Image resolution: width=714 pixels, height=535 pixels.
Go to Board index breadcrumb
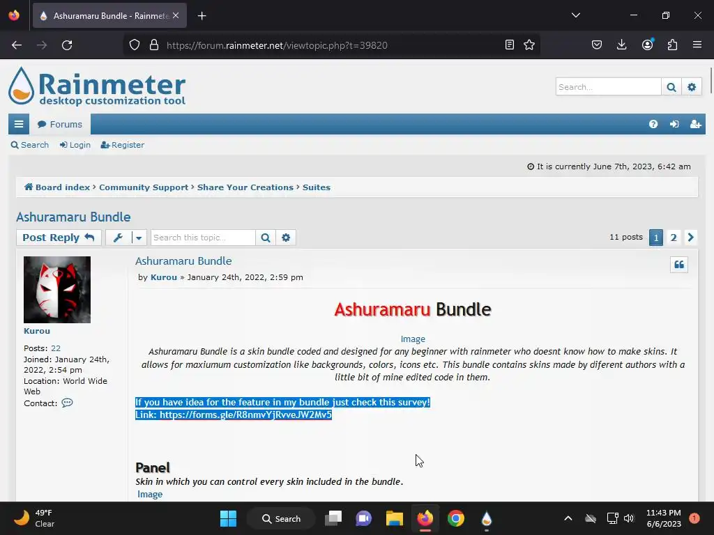click(57, 187)
